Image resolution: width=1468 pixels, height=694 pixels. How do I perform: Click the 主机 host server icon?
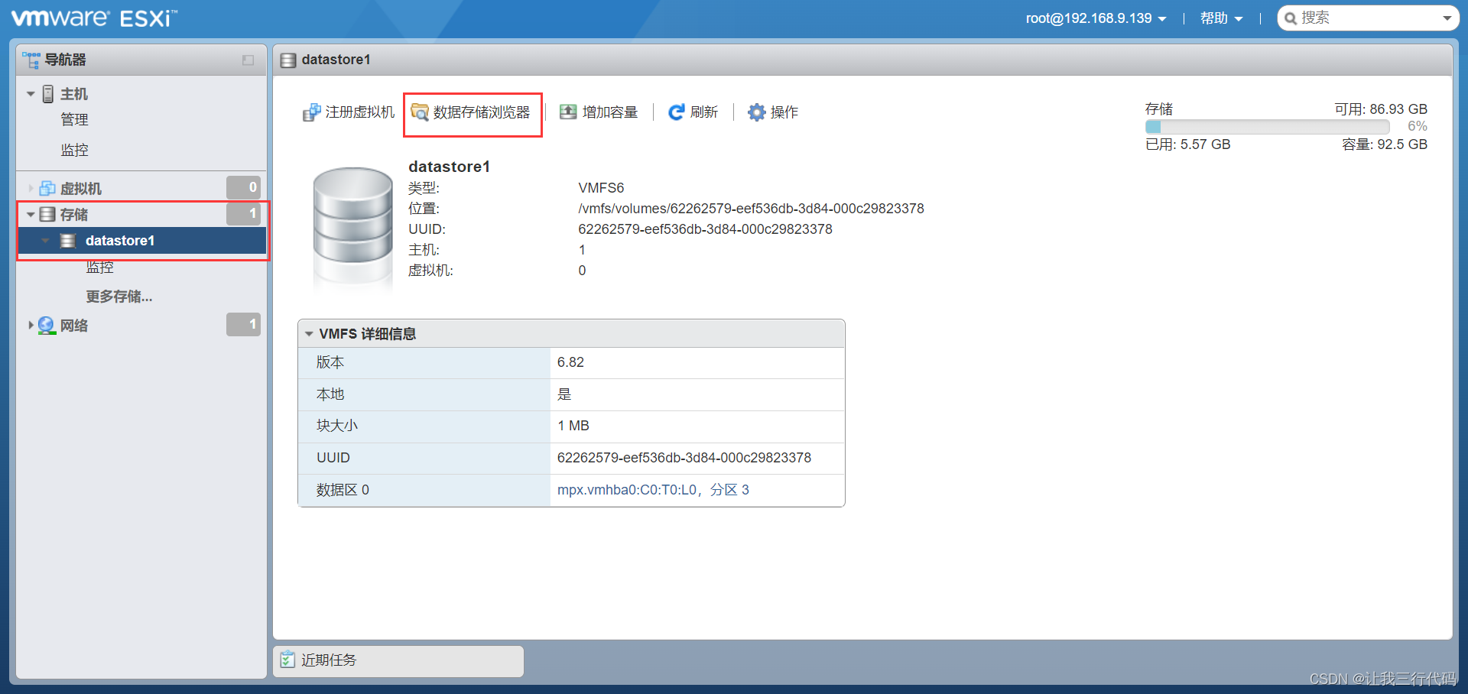click(x=47, y=94)
